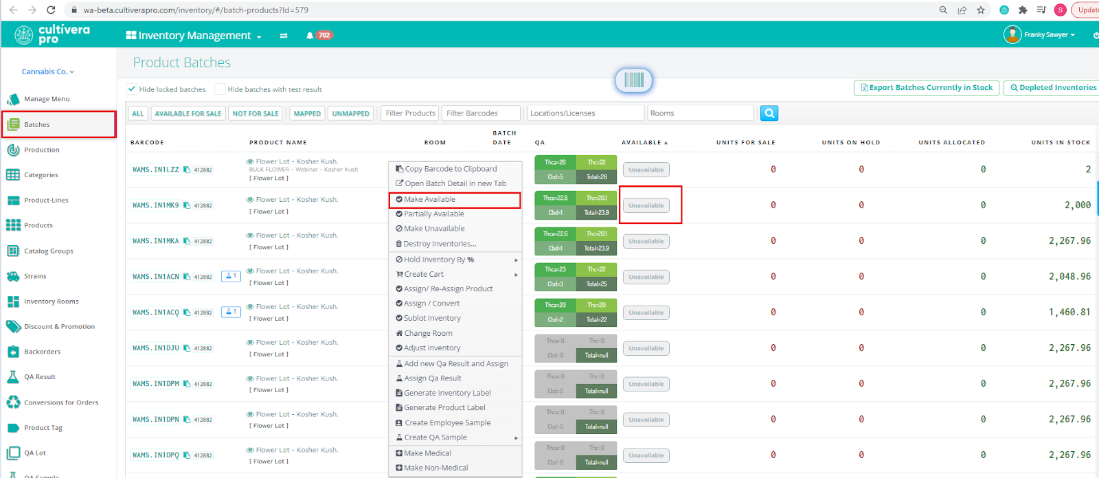Toggle Unavailable status for WAMS.IN1LZZ
This screenshot has height=478, width=1099.
646,170
